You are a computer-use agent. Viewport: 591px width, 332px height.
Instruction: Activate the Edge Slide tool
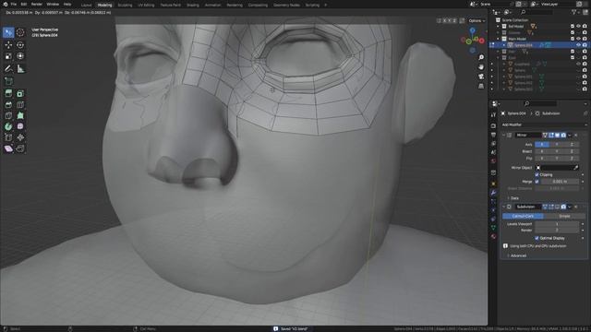tap(8, 137)
